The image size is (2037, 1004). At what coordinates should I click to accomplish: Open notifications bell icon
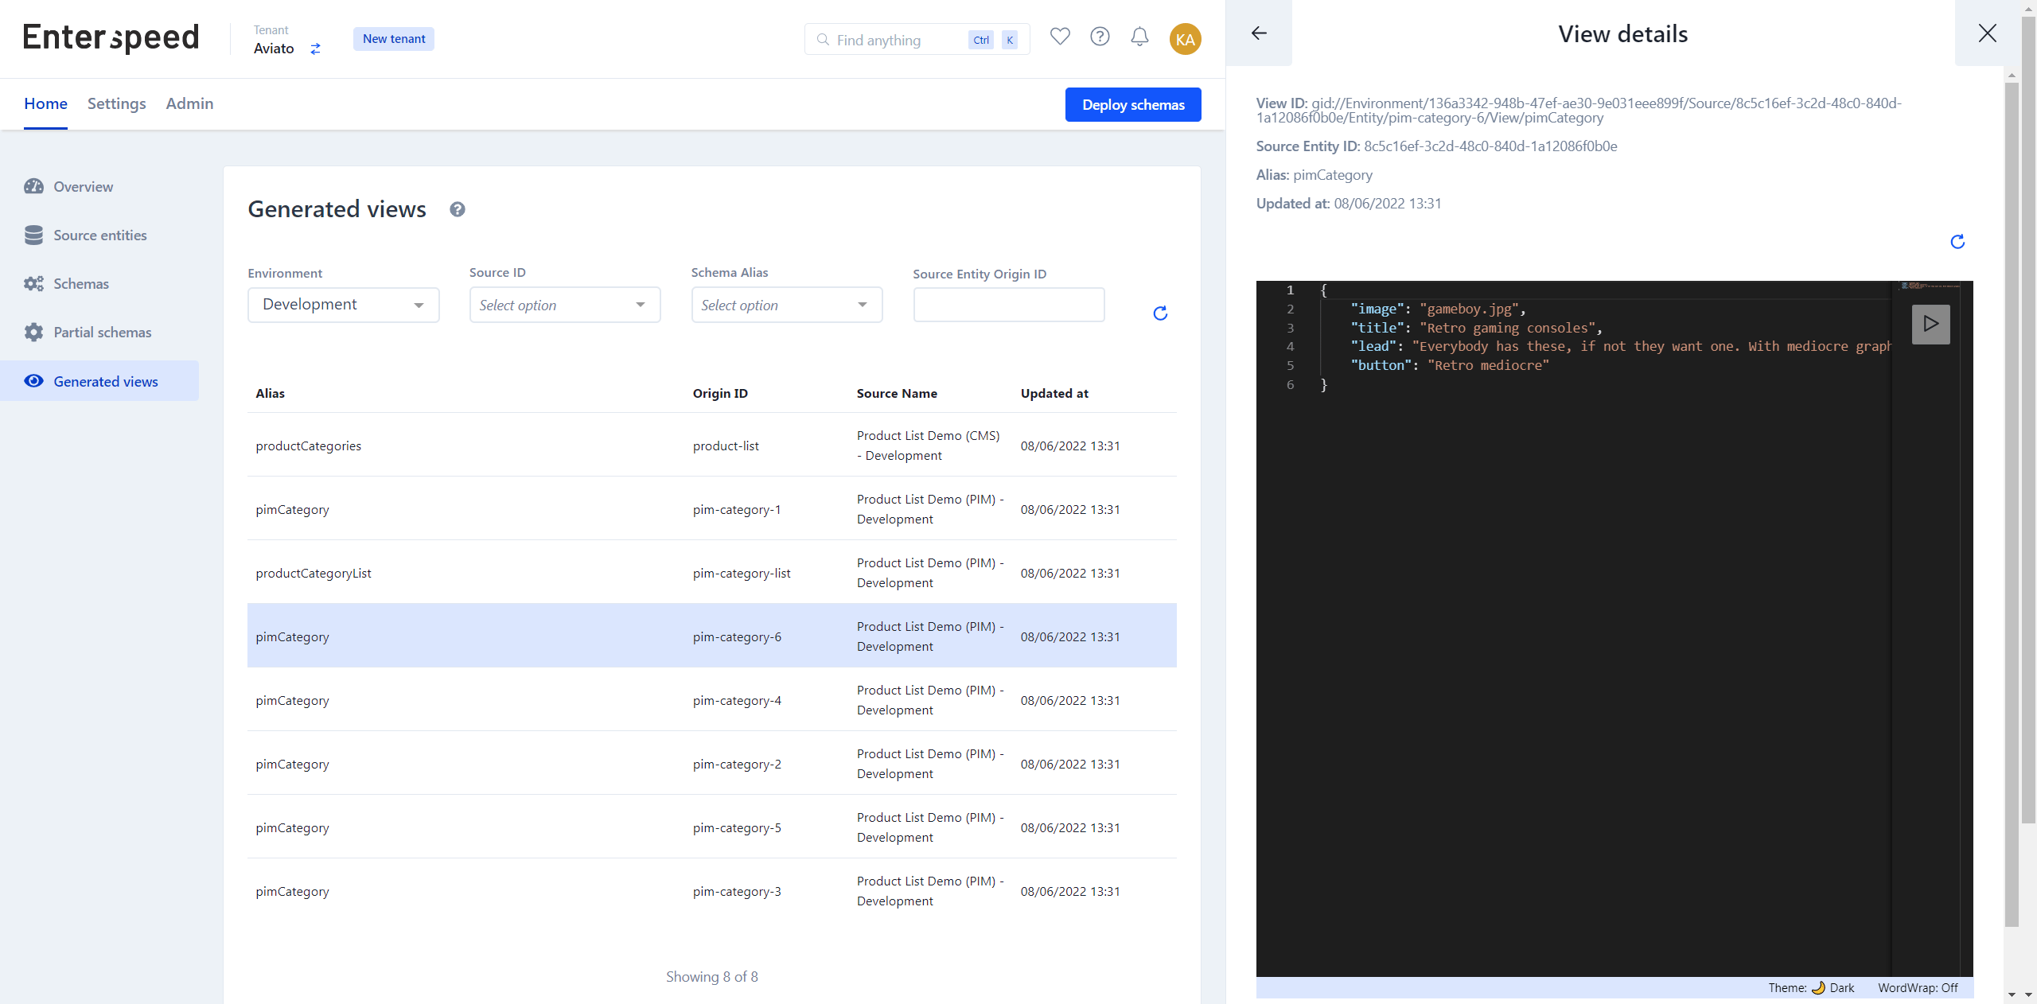[x=1139, y=37]
